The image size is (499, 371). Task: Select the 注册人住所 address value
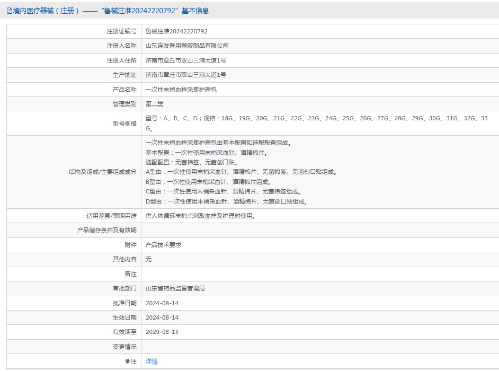(x=186, y=60)
